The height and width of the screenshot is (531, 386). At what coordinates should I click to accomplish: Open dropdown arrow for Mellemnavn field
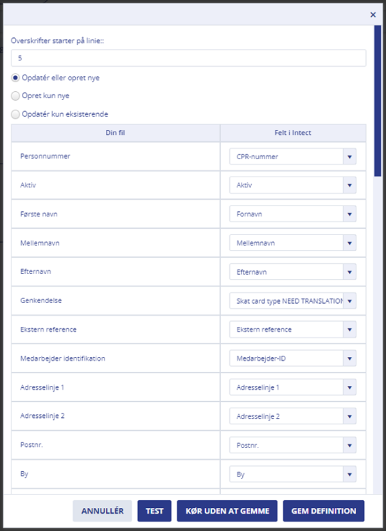(x=349, y=243)
